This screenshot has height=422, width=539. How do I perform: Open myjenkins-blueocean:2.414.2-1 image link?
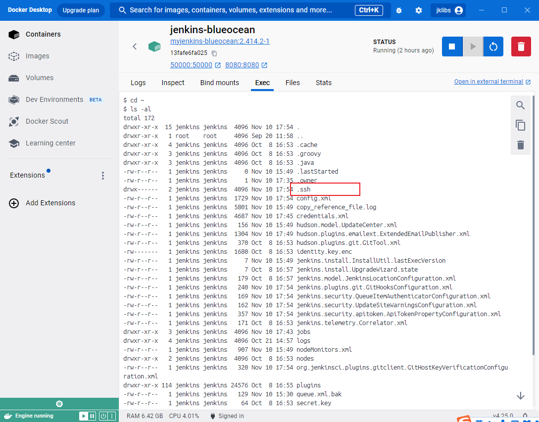pos(220,41)
